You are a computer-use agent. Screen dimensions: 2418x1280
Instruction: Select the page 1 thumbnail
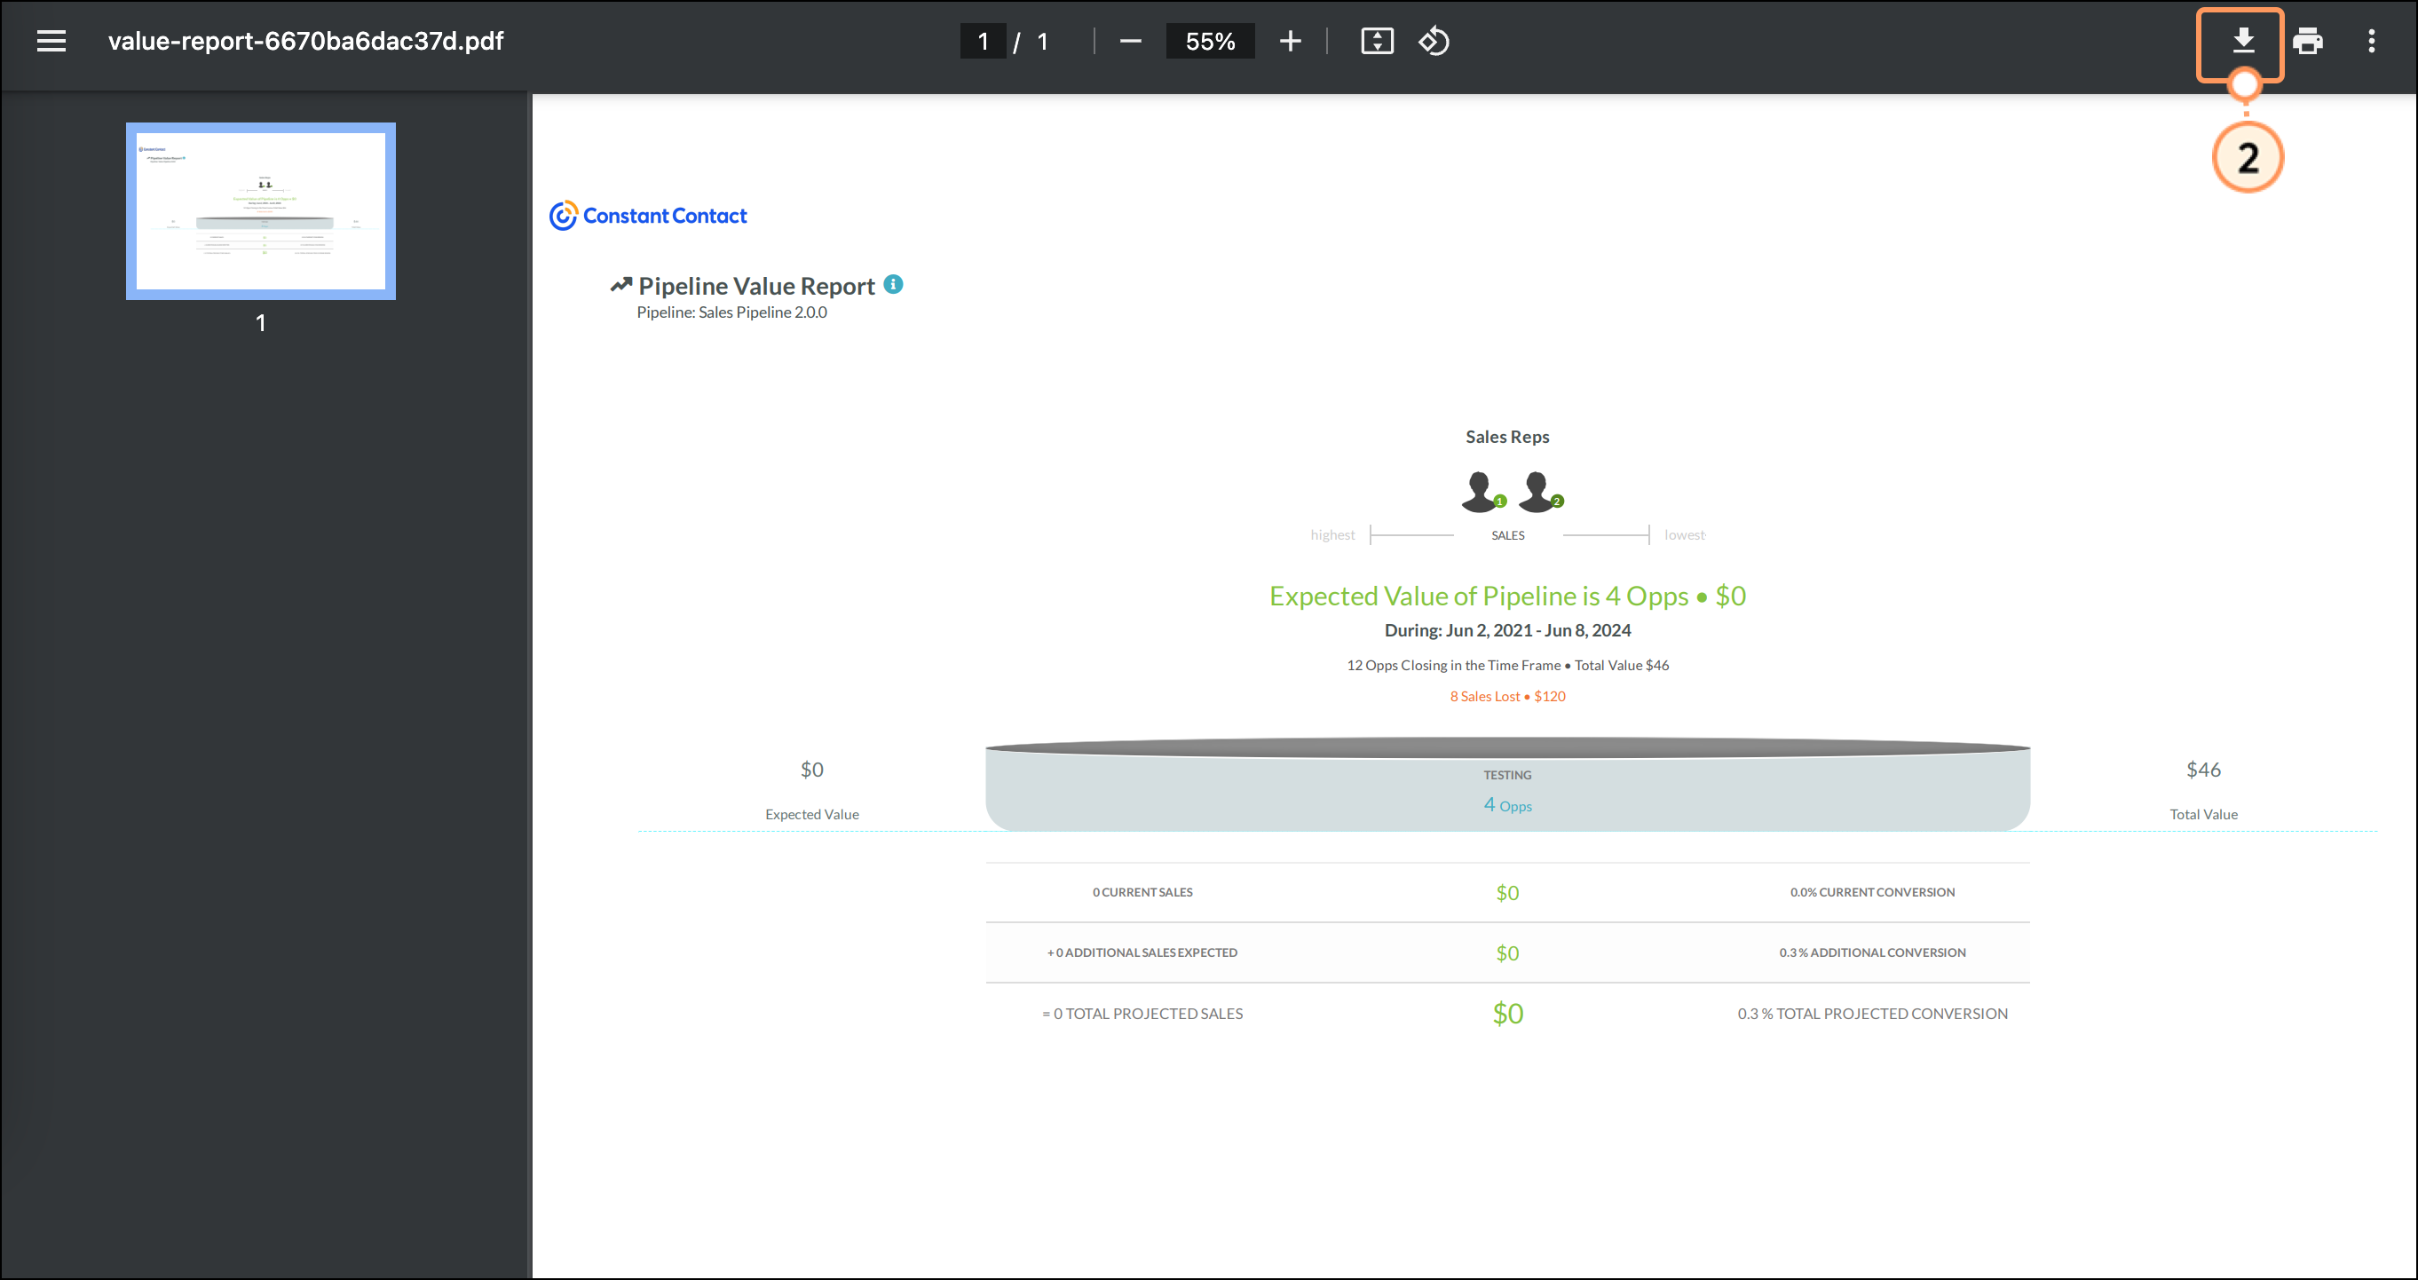[x=261, y=211]
